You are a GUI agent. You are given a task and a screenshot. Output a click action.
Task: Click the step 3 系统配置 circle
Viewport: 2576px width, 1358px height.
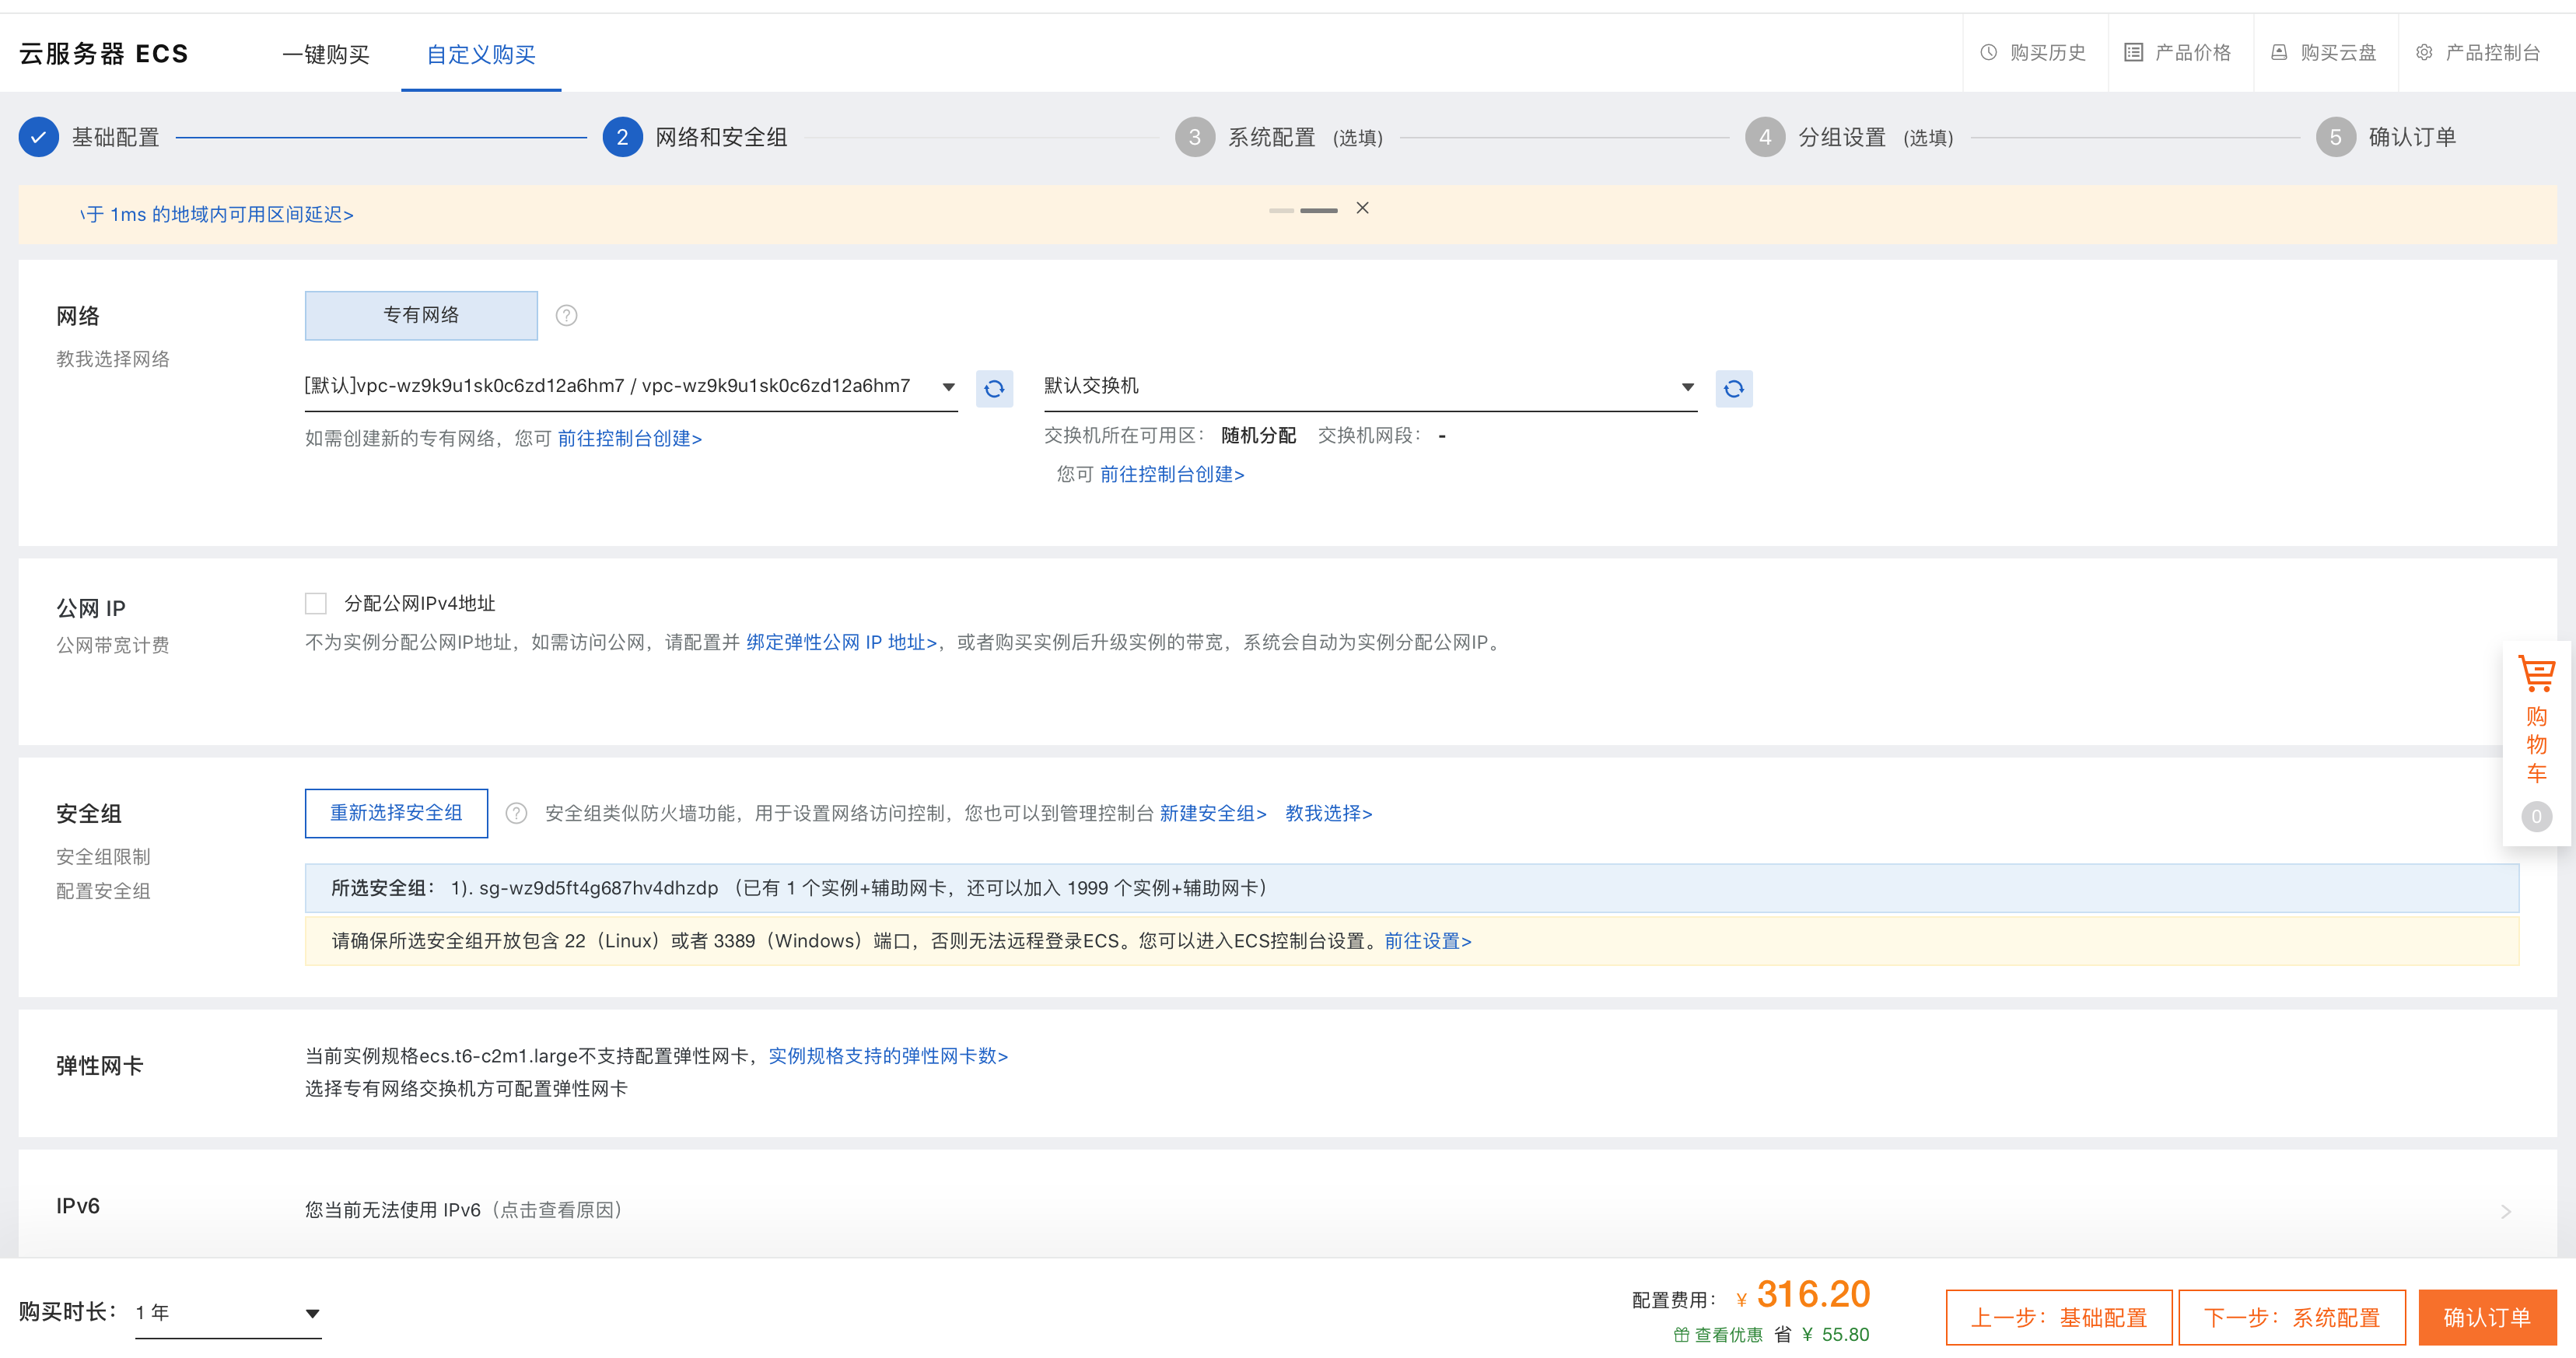1194,137
